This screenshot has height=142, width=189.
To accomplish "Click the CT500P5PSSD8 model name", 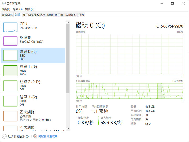I will pyautogui.click(x=170, y=26).
